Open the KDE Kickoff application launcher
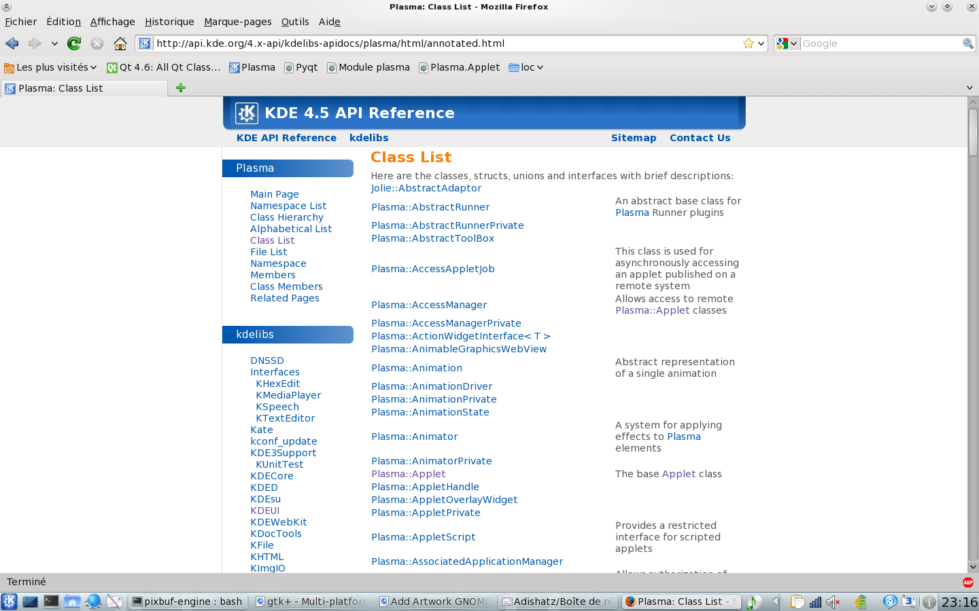979x611 pixels. click(x=9, y=601)
